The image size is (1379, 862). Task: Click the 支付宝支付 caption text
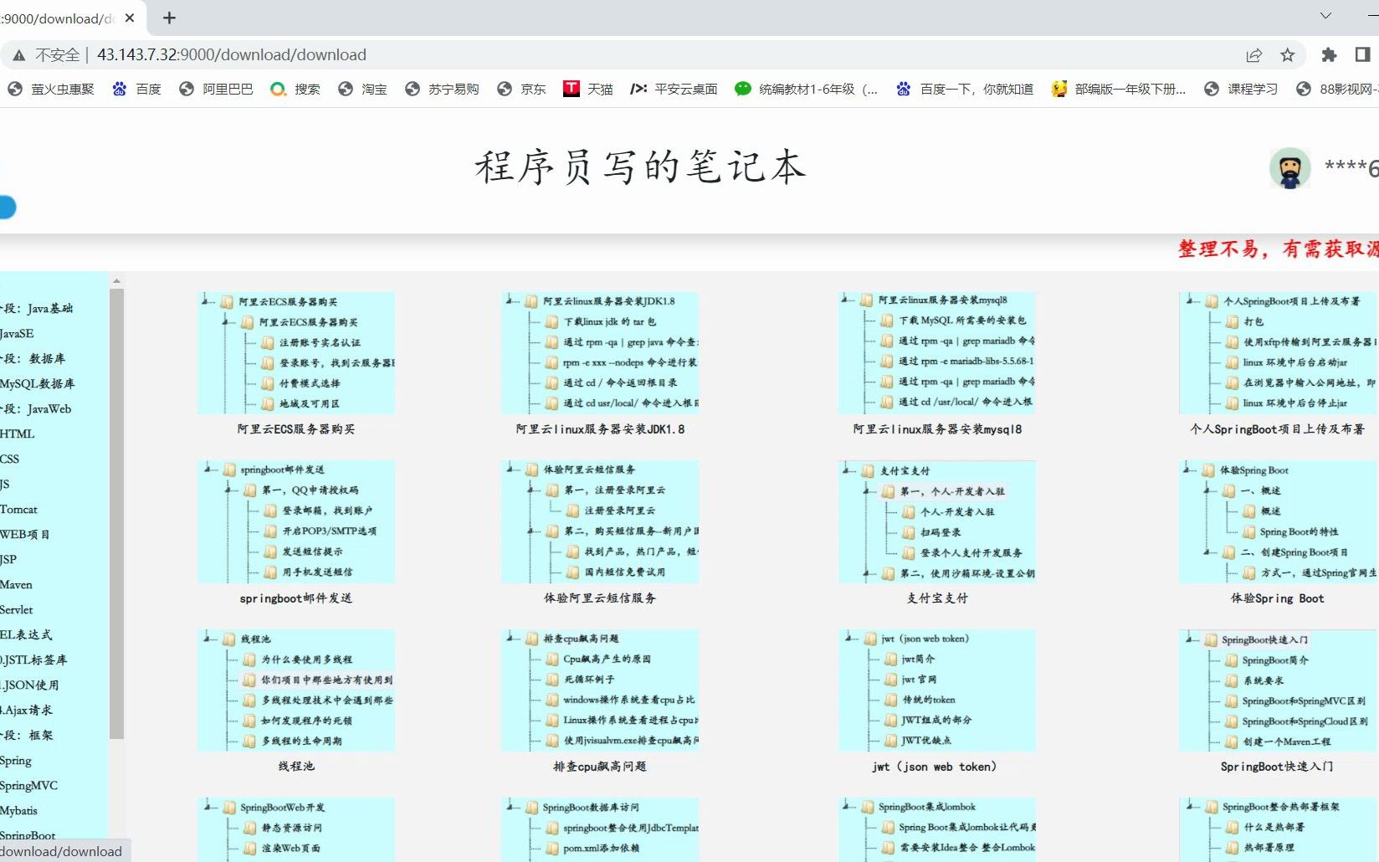(x=937, y=598)
